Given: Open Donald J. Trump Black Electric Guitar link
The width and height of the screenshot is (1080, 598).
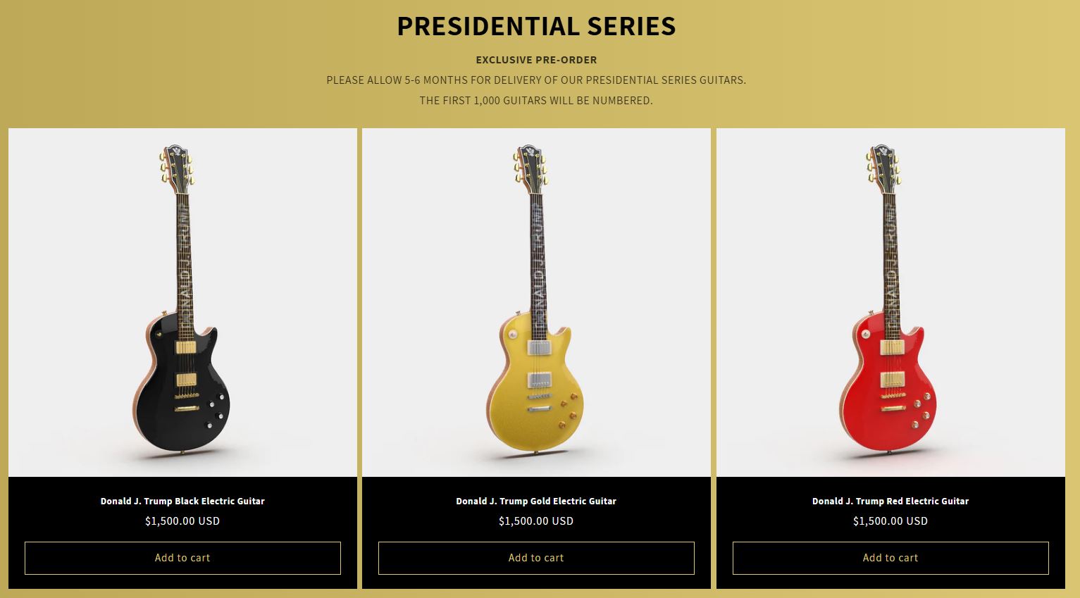Looking at the screenshot, I should [x=182, y=502].
